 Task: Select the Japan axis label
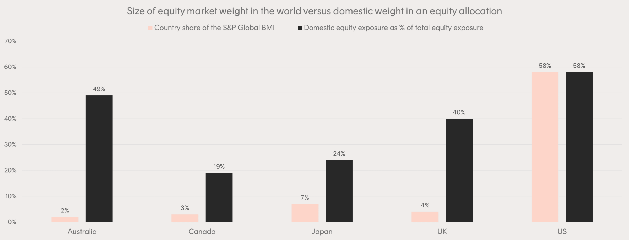(322, 232)
